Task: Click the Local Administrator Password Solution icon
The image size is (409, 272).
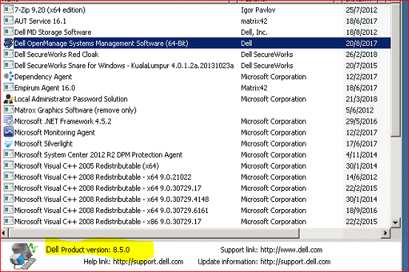Action: click(x=9, y=99)
